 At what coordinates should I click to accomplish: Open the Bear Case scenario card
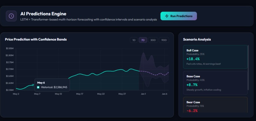coord(215,105)
